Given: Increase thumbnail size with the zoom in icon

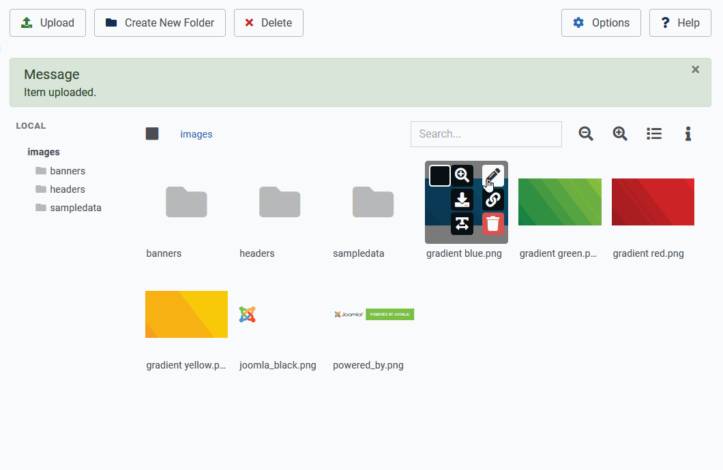Looking at the screenshot, I should click(x=620, y=134).
